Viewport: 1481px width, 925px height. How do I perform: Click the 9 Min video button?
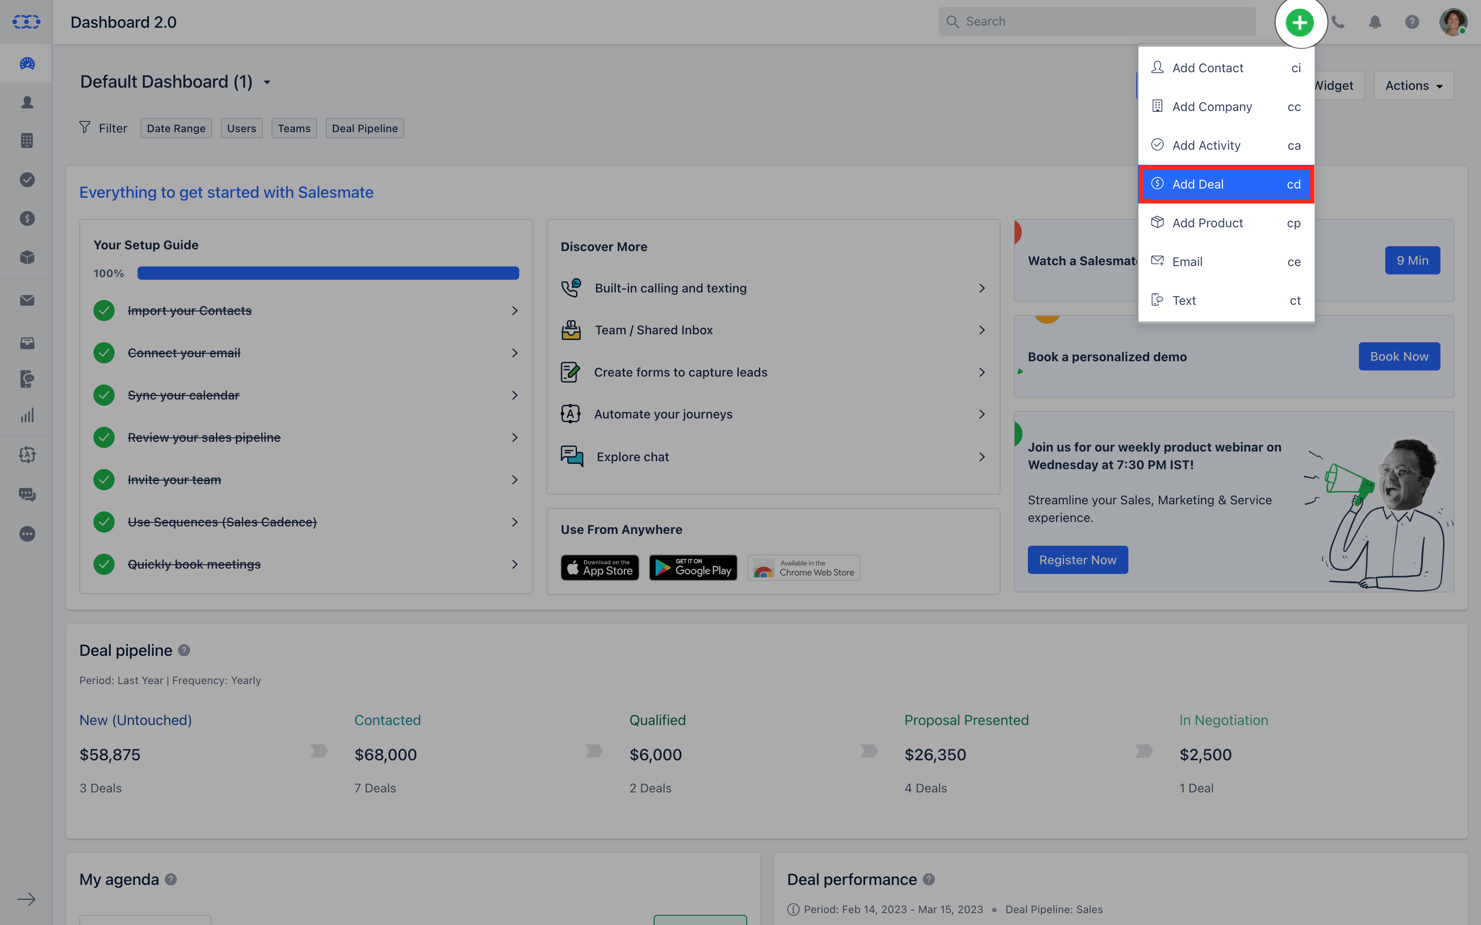1412,261
